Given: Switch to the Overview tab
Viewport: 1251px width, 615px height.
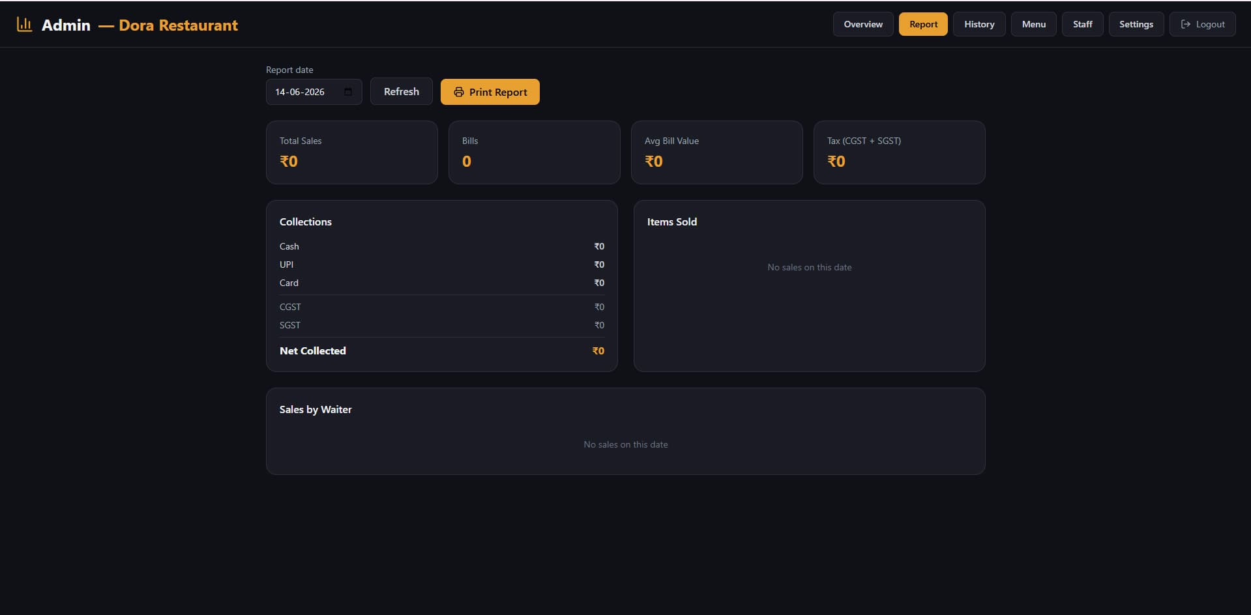Looking at the screenshot, I should coord(863,24).
